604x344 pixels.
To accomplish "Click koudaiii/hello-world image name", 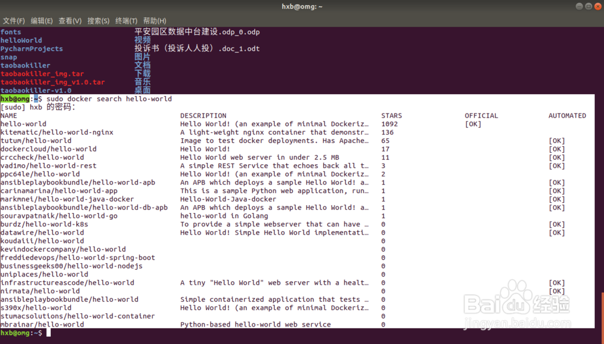I will [x=42, y=241].
